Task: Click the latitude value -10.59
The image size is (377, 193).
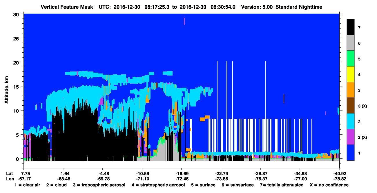Action: click(x=142, y=174)
